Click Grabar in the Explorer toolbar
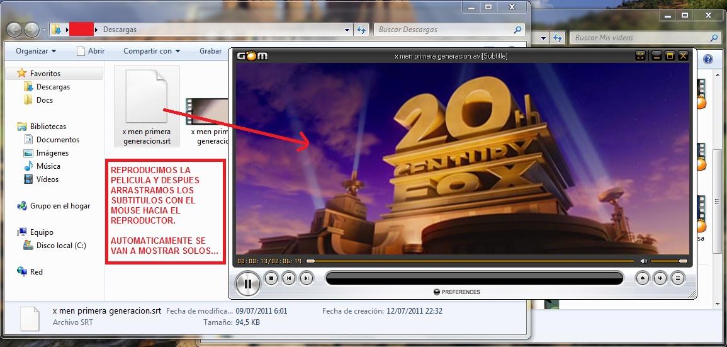727x347 pixels. pyautogui.click(x=210, y=51)
